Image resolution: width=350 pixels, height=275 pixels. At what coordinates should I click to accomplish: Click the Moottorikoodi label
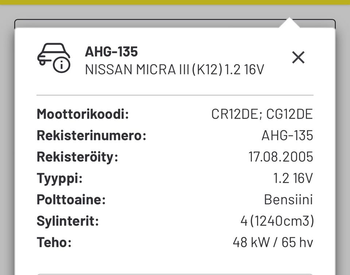83,114
